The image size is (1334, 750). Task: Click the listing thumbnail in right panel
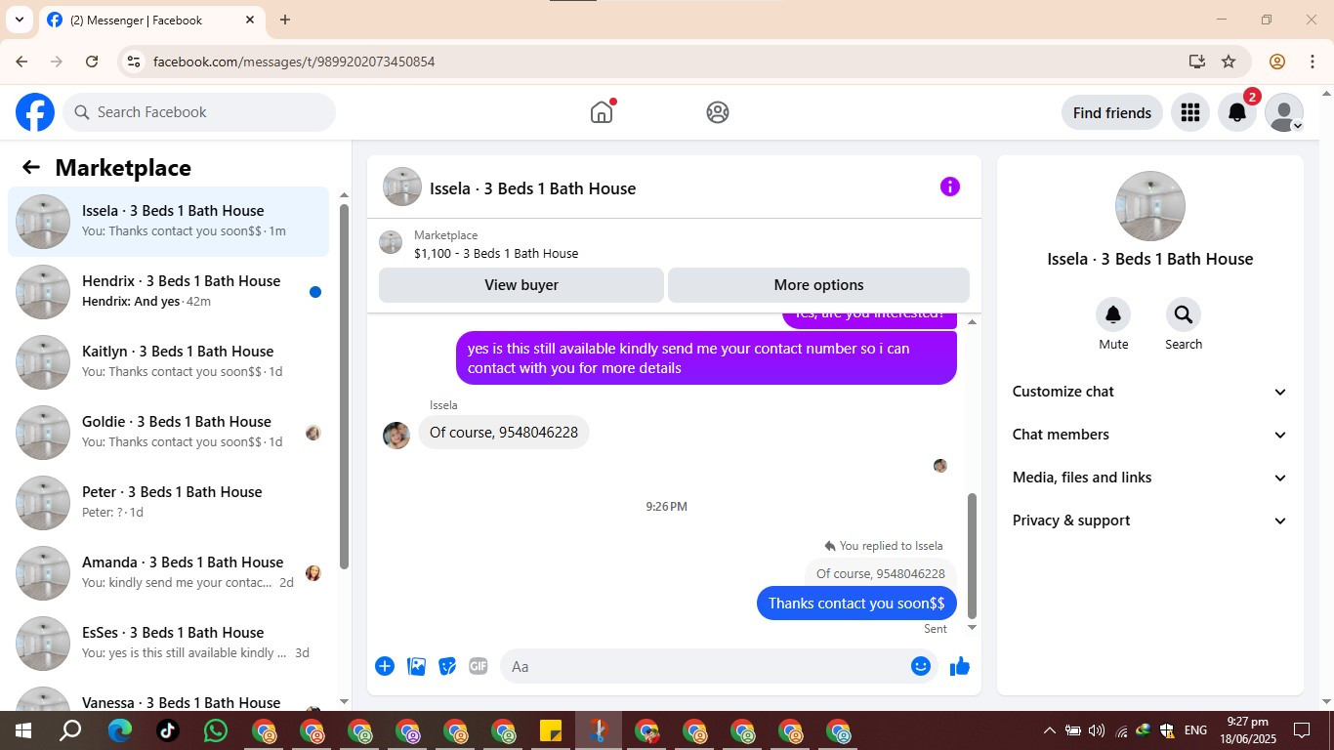[x=1150, y=206]
